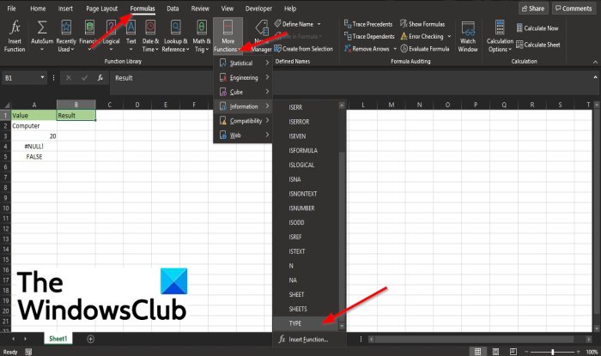The height and width of the screenshot is (356, 601).
Task: Click Calculate Now
Action: click(537, 28)
